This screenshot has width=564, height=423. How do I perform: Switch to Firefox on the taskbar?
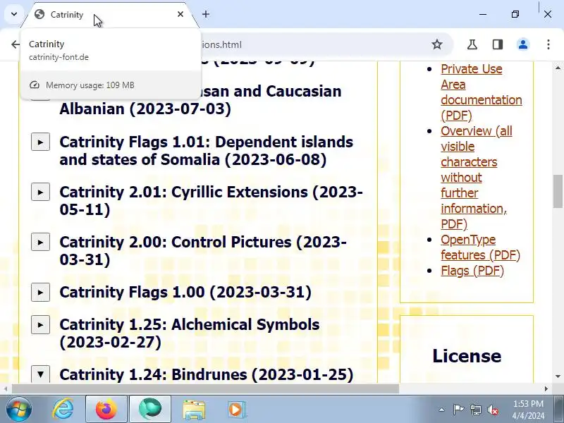point(106,409)
